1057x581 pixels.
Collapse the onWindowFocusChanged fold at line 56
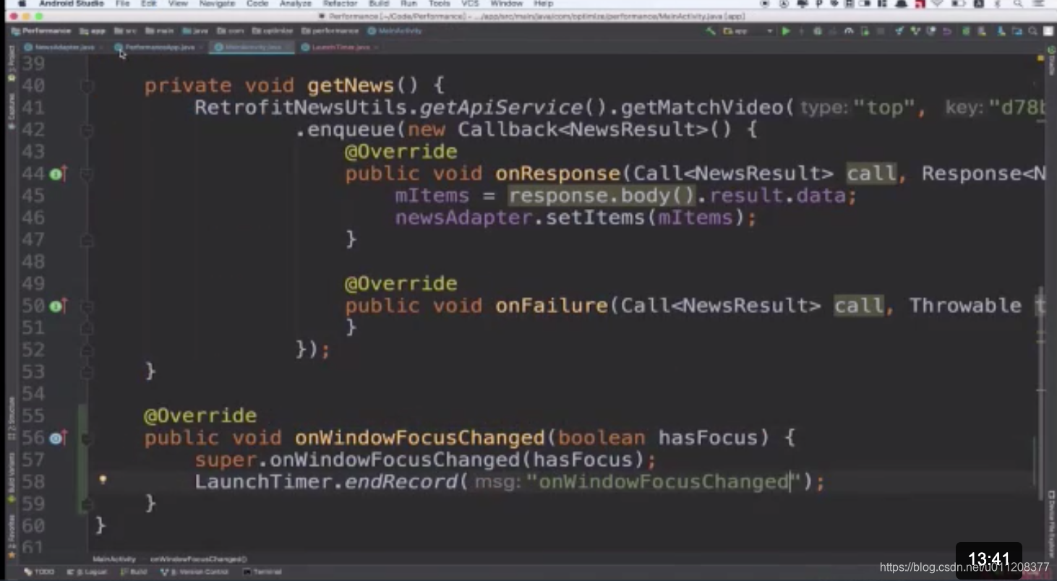click(x=87, y=438)
